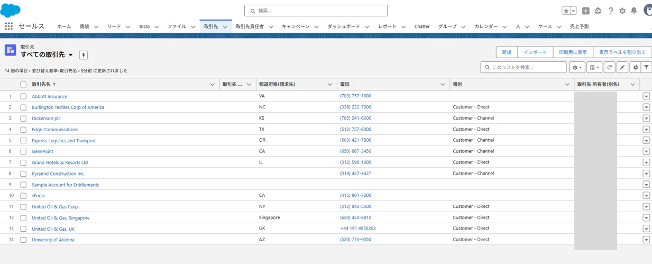Open the Salesforce Help question mark icon
The image size is (652, 264).
point(611,11)
